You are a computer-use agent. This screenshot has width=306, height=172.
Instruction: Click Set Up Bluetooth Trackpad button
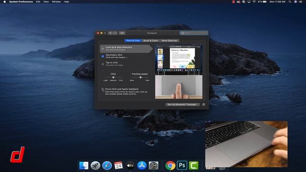(x=183, y=105)
